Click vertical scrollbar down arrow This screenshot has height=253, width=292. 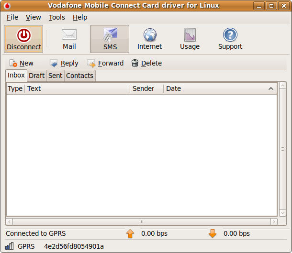coord(282,213)
